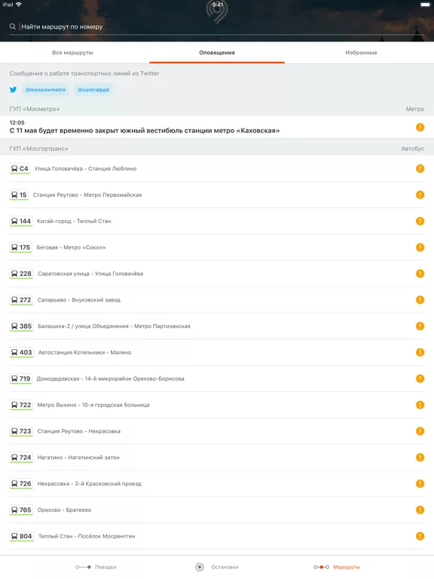Click the bus route 723 badge
434x579 pixels.
click(21, 431)
